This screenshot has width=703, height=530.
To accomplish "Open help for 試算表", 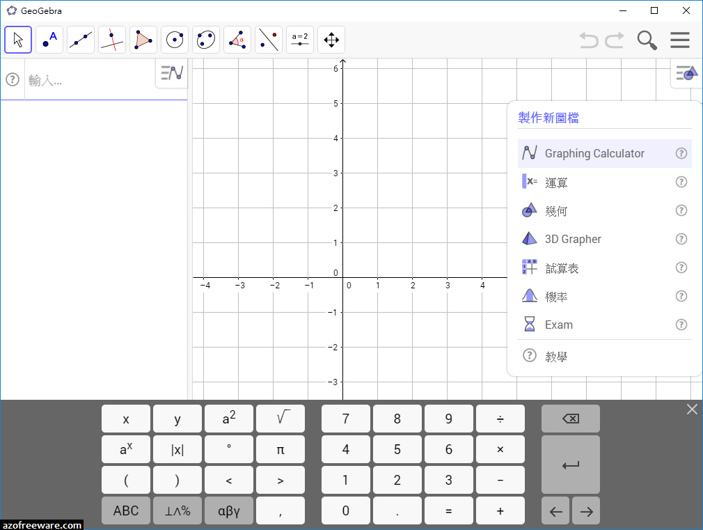I will click(x=681, y=267).
